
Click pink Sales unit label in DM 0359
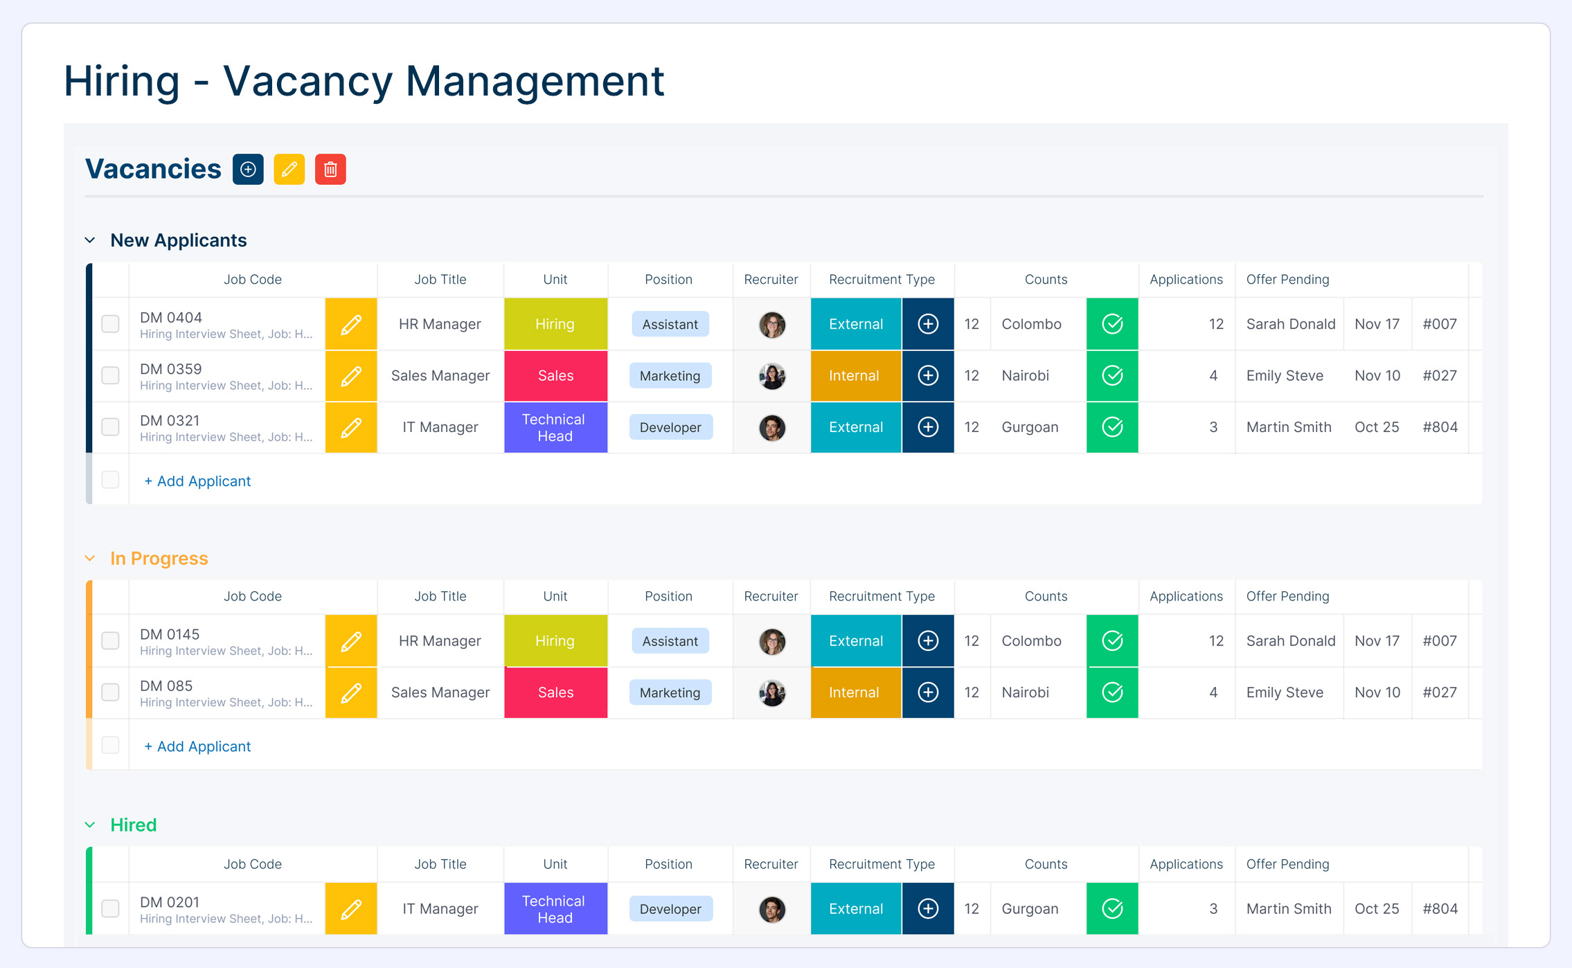point(555,375)
